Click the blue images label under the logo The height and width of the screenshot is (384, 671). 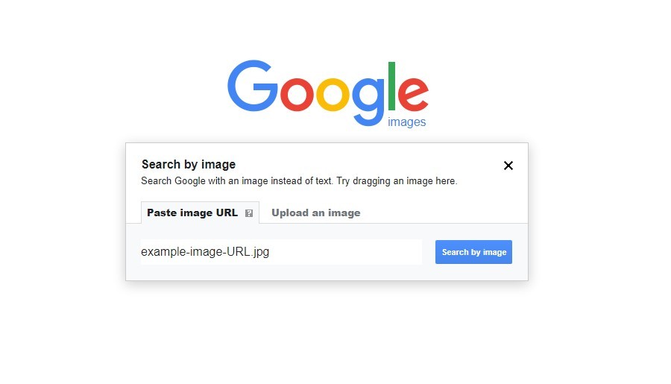click(x=407, y=122)
